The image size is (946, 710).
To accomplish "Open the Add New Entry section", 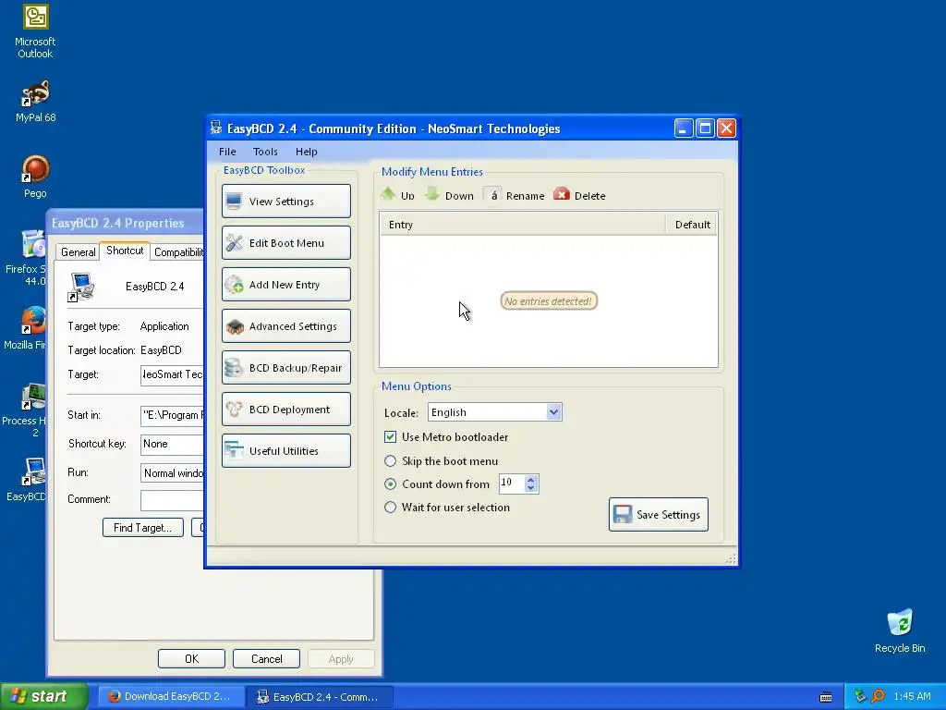I will coord(286,285).
